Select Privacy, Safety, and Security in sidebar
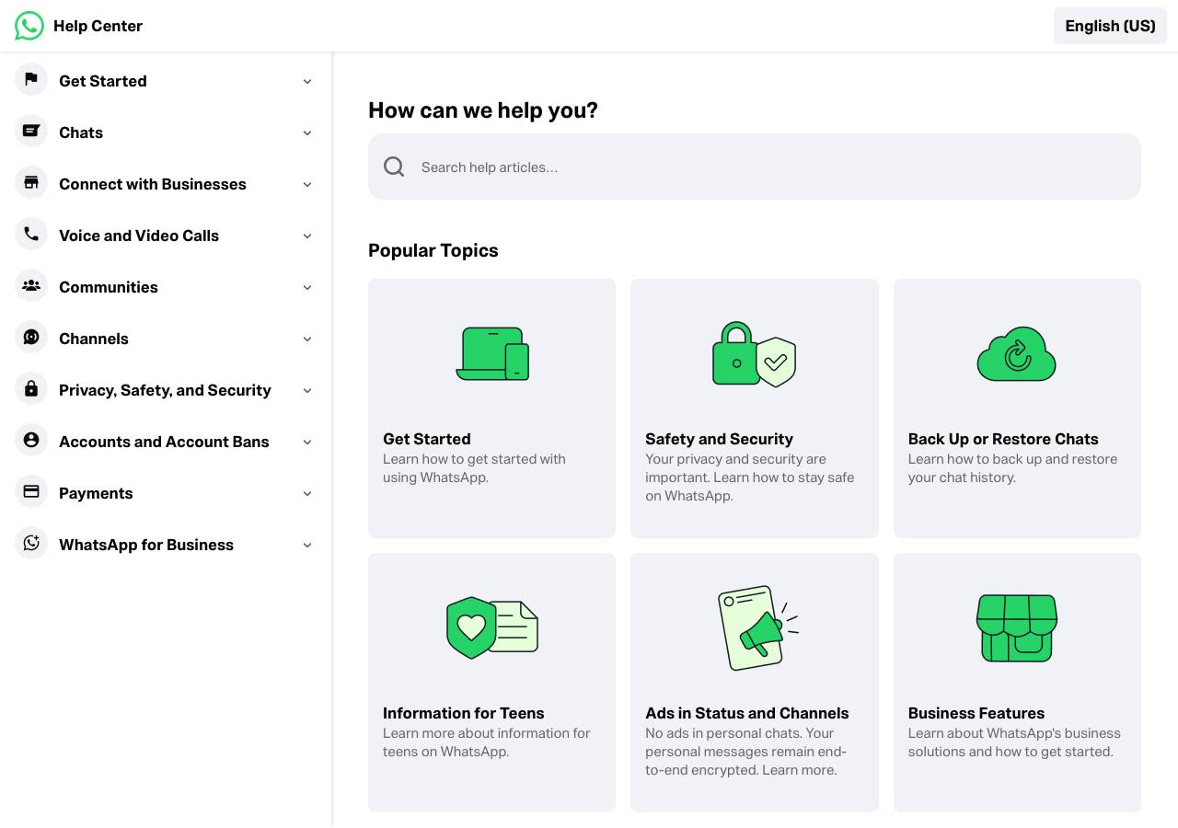Image resolution: width=1178 pixels, height=828 pixels. click(x=165, y=390)
